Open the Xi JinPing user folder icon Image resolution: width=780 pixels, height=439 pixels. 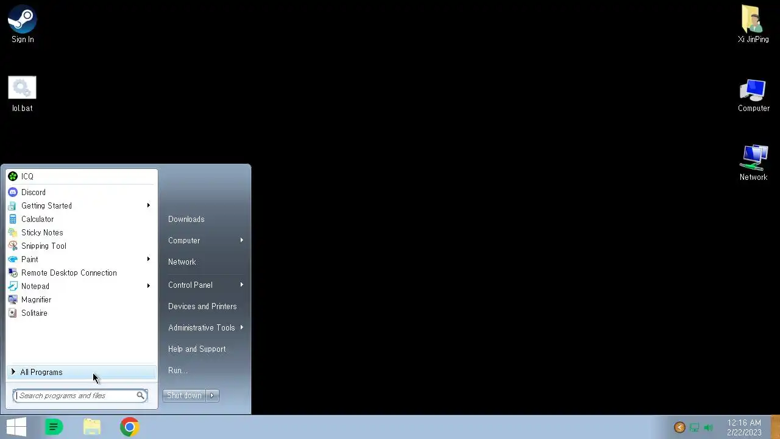pyautogui.click(x=753, y=25)
